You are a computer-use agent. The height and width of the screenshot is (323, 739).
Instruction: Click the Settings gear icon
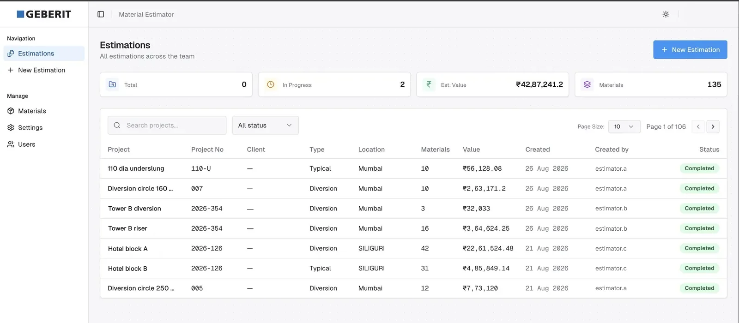coord(11,127)
